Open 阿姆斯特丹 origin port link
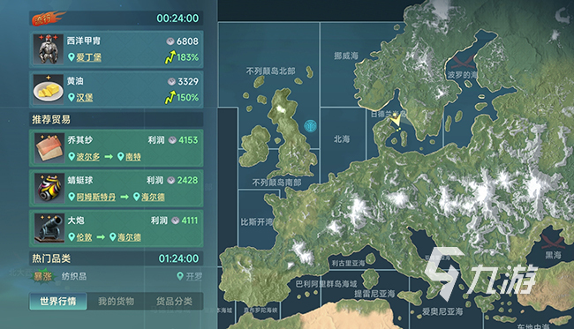 (96, 197)
